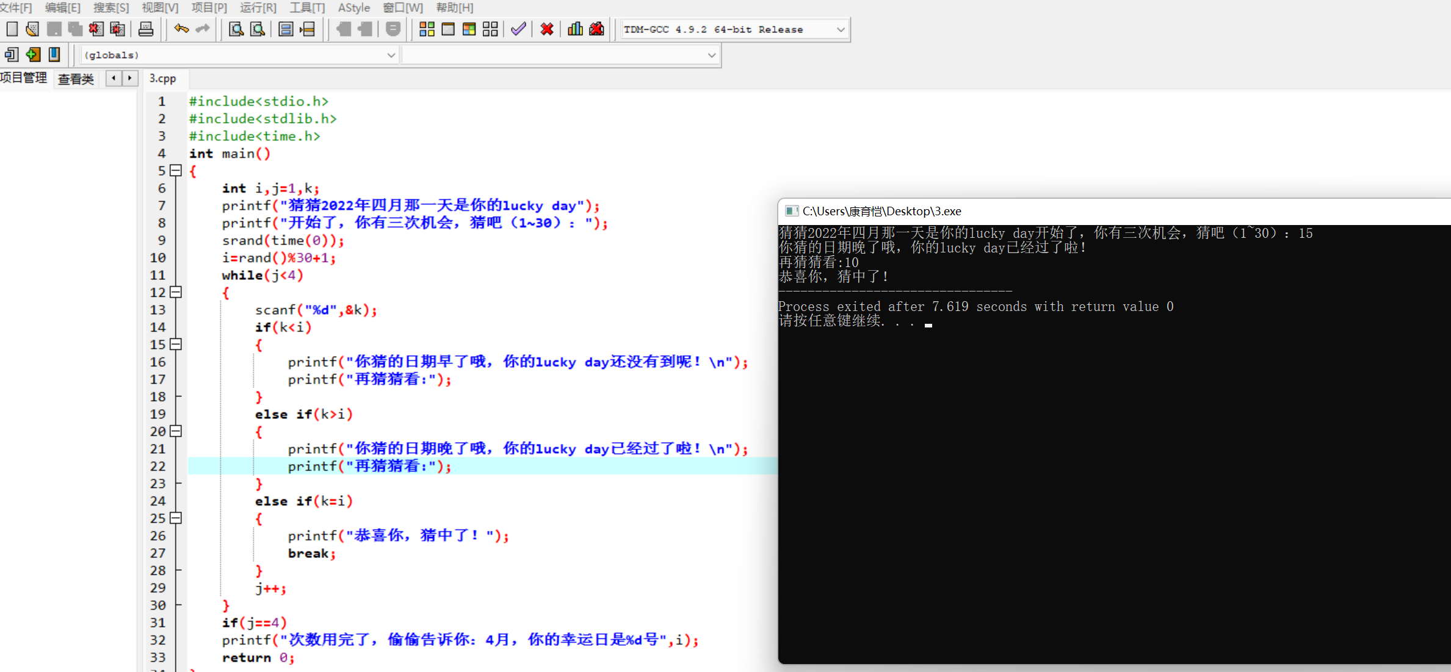Open the TDM-GCC compiler selection dropdown

[841, 29]
